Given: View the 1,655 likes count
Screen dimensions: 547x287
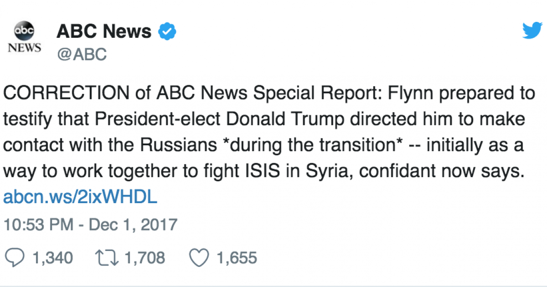Looking at the screenshot, I should (x=237, y=258).
